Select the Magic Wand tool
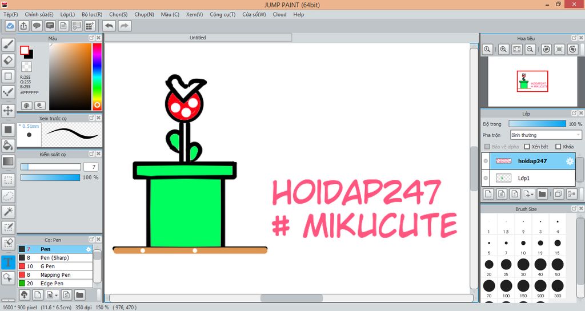The image size is (585, 311). pos(8,212)
